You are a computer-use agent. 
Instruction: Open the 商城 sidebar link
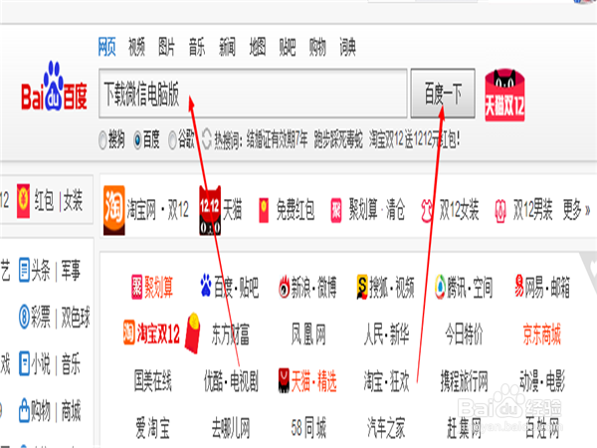(72, 410)
